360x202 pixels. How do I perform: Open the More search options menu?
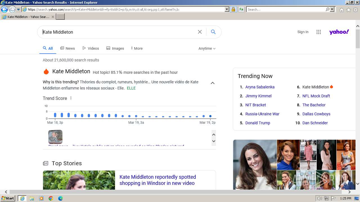[137, 48]
